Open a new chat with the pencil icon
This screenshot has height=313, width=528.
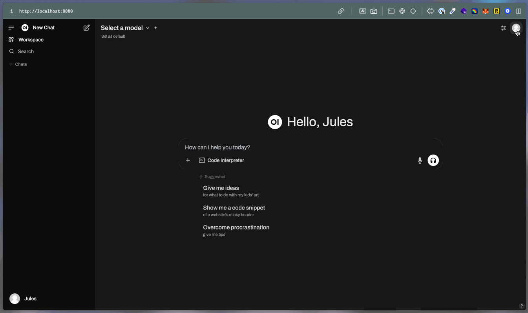tap(86, 27)
